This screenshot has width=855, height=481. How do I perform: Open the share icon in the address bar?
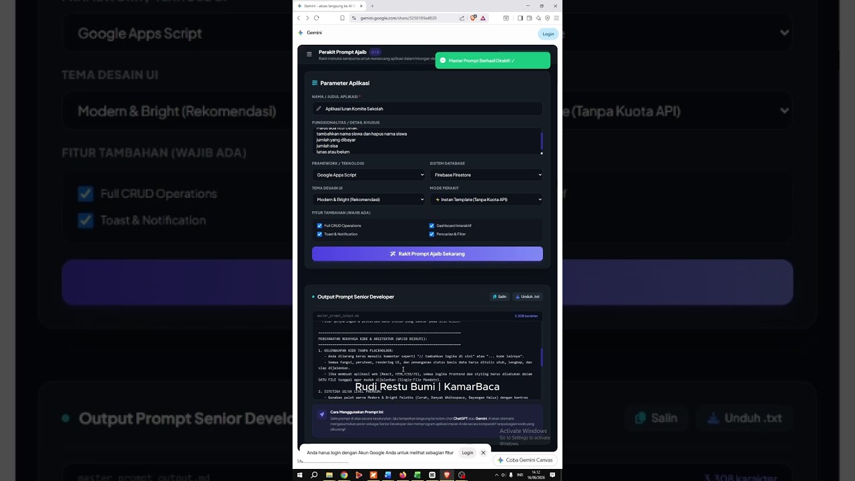pos(462,18)
